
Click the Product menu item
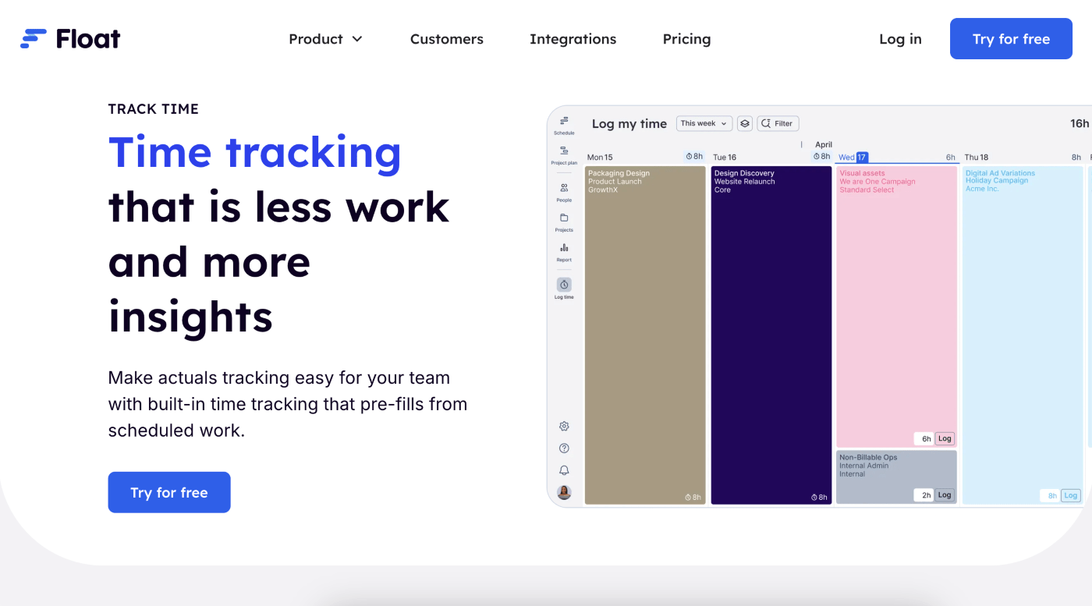[325, 39]
